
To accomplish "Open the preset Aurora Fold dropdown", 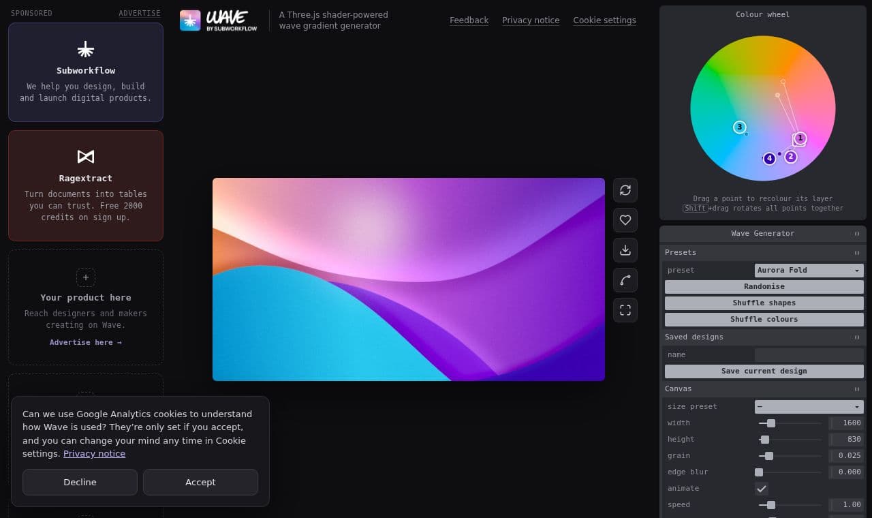I will (x=809, y=271).
